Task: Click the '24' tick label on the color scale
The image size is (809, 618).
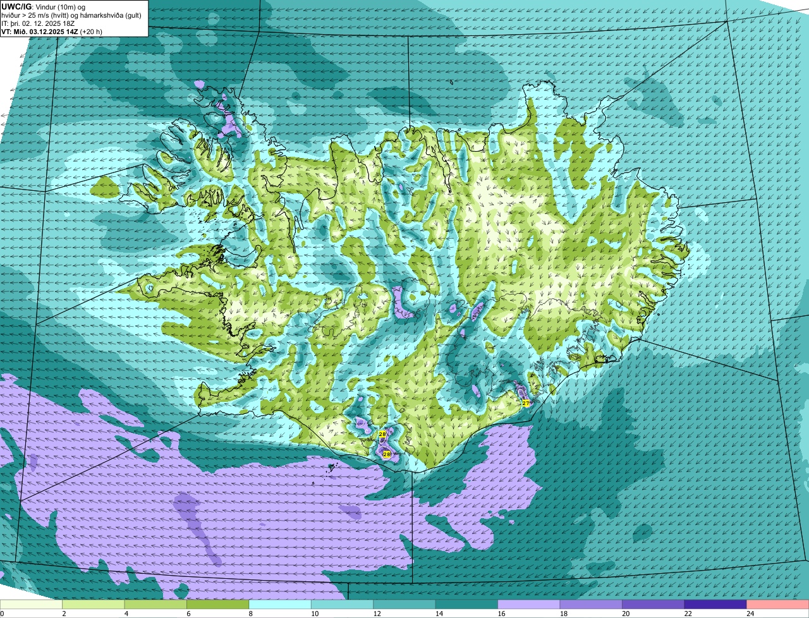Action: tap(749, 614)
